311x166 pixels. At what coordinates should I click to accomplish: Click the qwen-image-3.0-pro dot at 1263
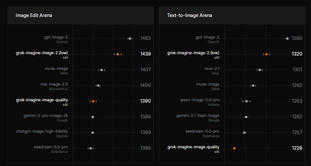pyautogui.click(x=246, y=101)
